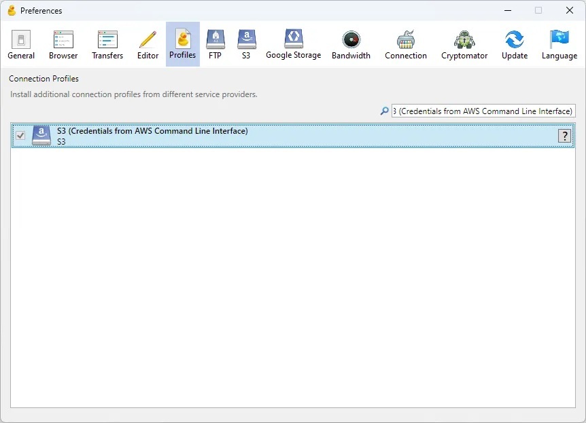The height and width of the screenshot is (423, 586).
Task: Close the Preferences window
Action: click(570, 10)
